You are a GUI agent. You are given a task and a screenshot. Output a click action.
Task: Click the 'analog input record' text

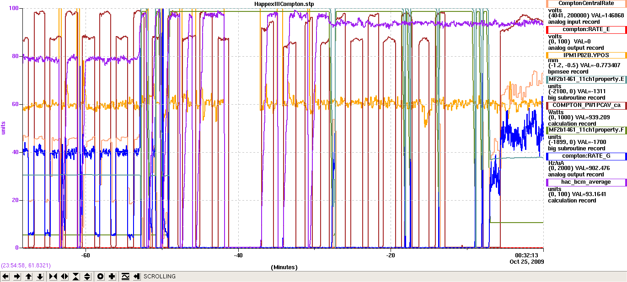[x=574, y=22]
